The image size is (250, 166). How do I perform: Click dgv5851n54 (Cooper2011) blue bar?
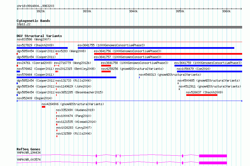pos(45,60)
